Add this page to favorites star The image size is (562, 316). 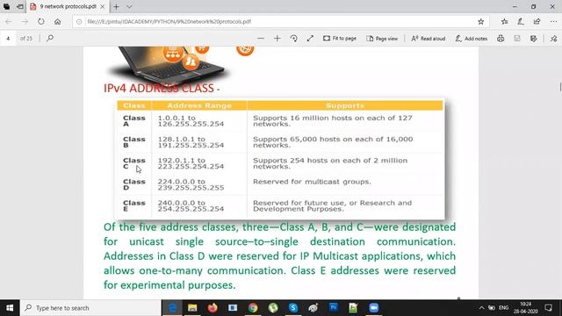click(x=480, y=21)
